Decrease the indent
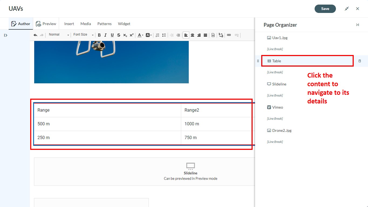The height and width of the screenshot is (207, 368). [172, 35]
